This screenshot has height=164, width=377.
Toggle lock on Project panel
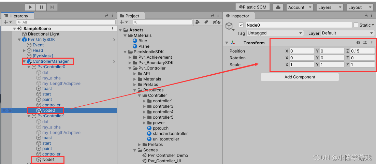click(x=213, y=16)
